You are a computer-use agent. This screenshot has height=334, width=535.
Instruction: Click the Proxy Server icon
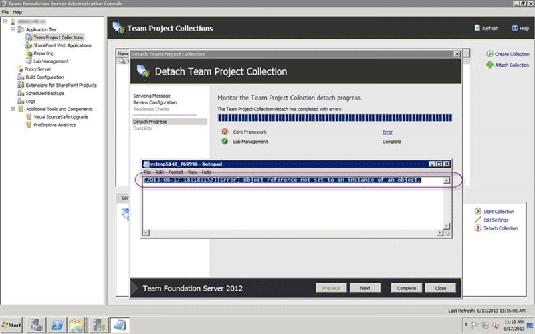point(21,69)
